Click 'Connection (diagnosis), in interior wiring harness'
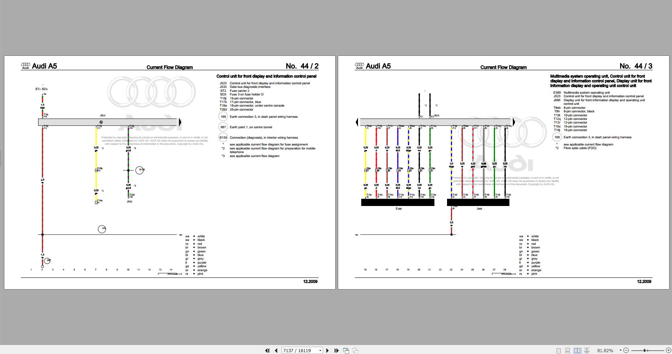The image size is (672, 354). coord(264,138)
